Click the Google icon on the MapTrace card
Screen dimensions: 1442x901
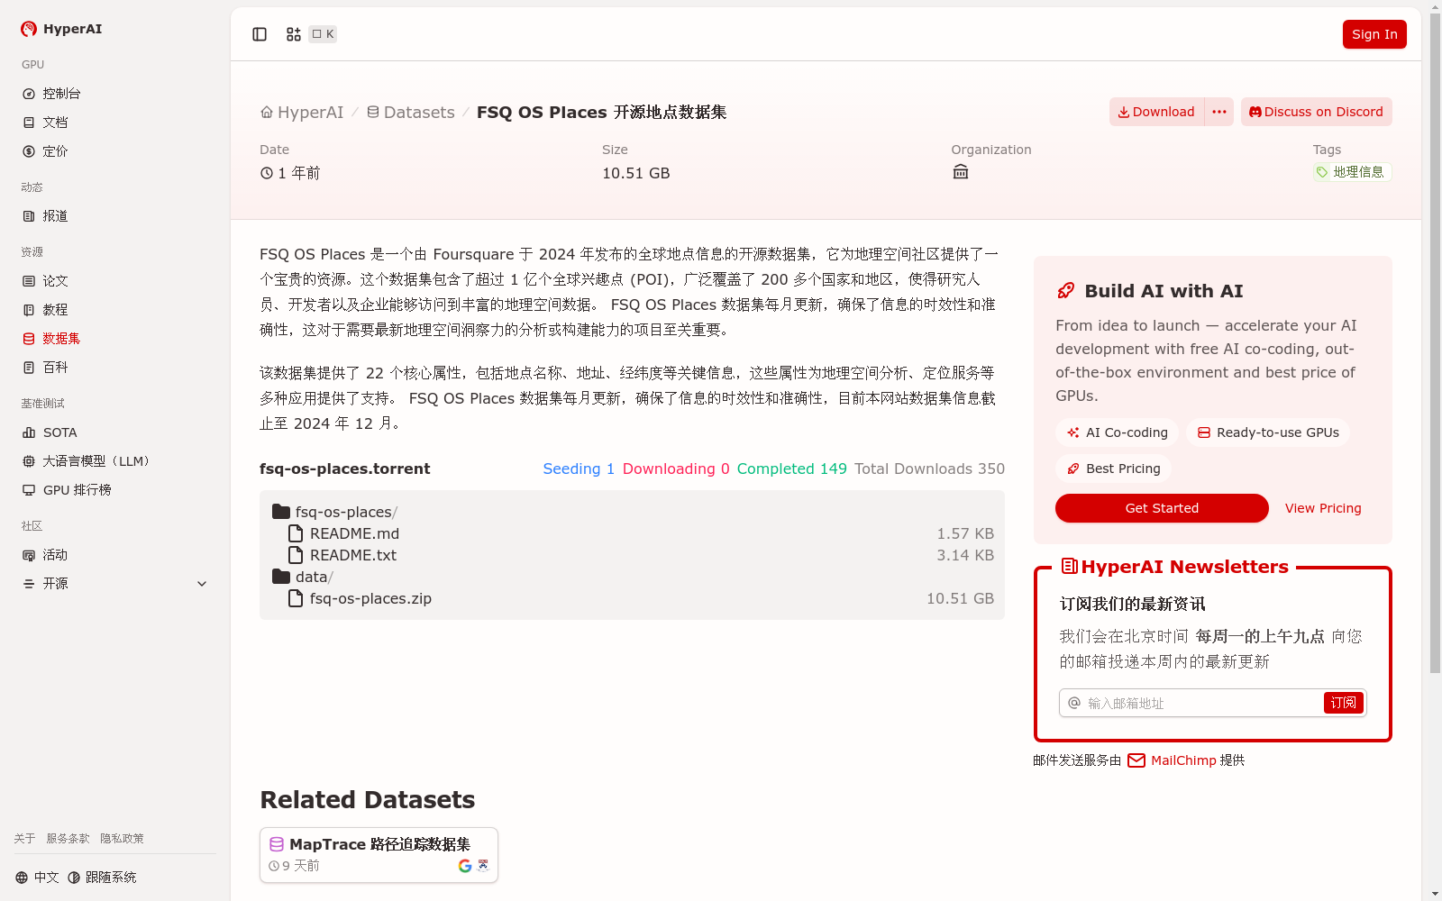465,866
